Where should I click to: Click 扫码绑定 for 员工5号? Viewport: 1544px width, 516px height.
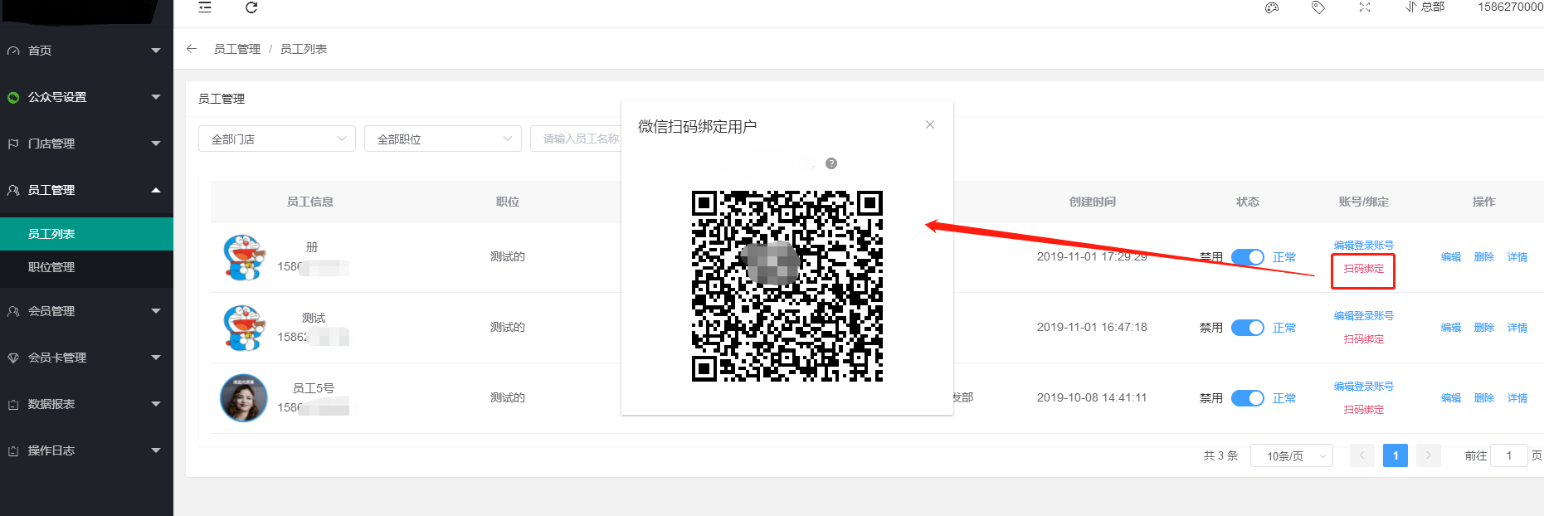coord(1363,410)
